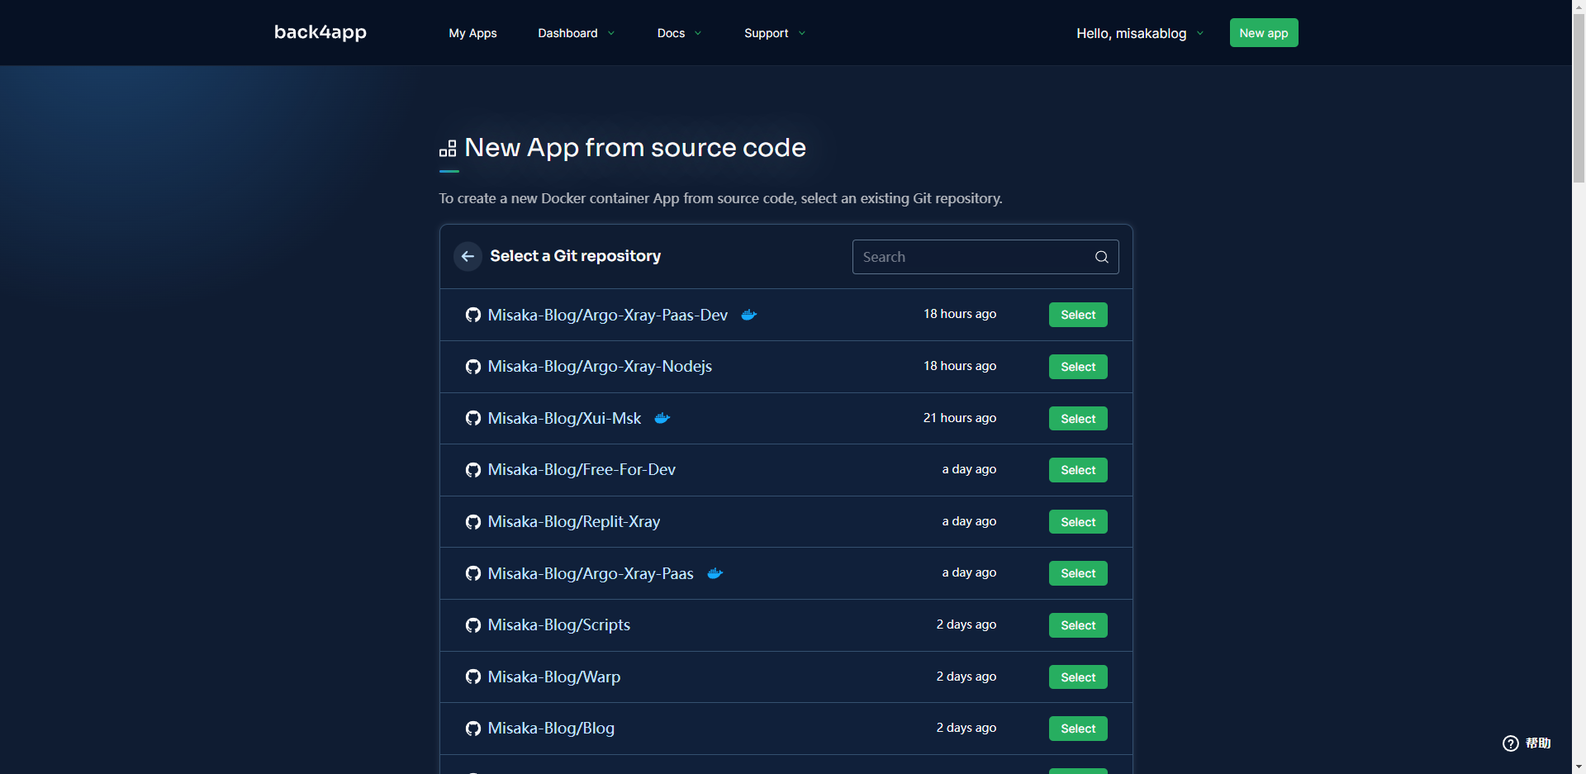The height and width of the screenshot is (774, 1586).
Task: Click the GitHub icon for Misaka-Blog/Warp
Action: (473, 677)
